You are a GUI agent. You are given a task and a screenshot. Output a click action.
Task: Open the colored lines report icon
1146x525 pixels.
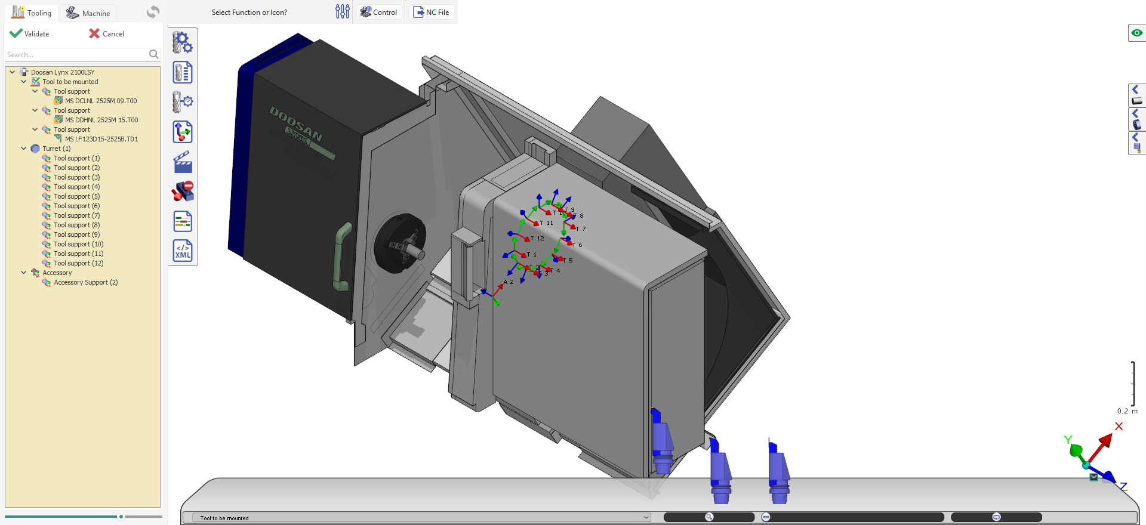coord(183,221)
